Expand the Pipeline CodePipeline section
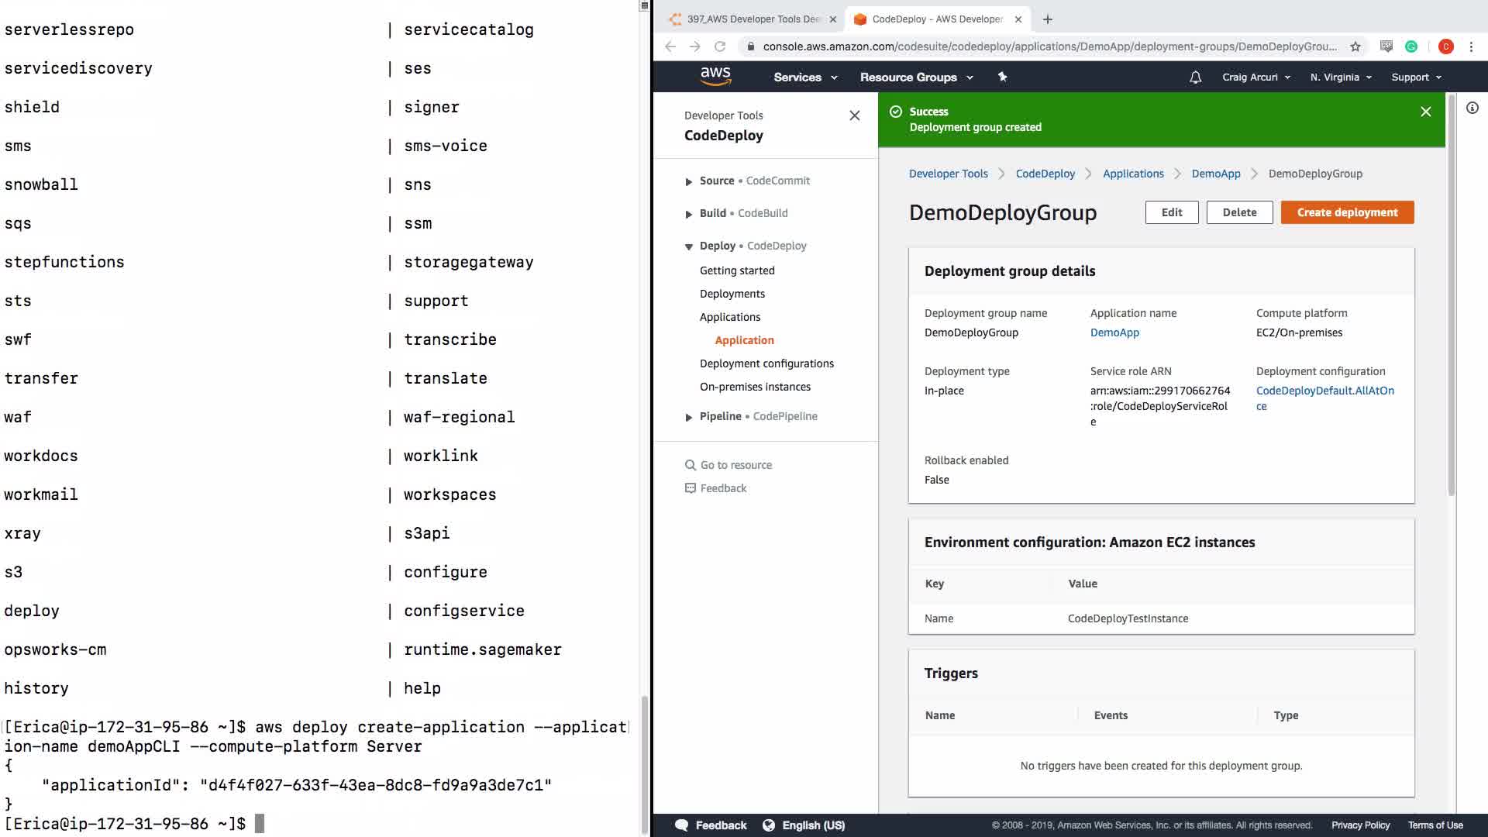Screen dimensions: 1488x837 pos(688,417)
